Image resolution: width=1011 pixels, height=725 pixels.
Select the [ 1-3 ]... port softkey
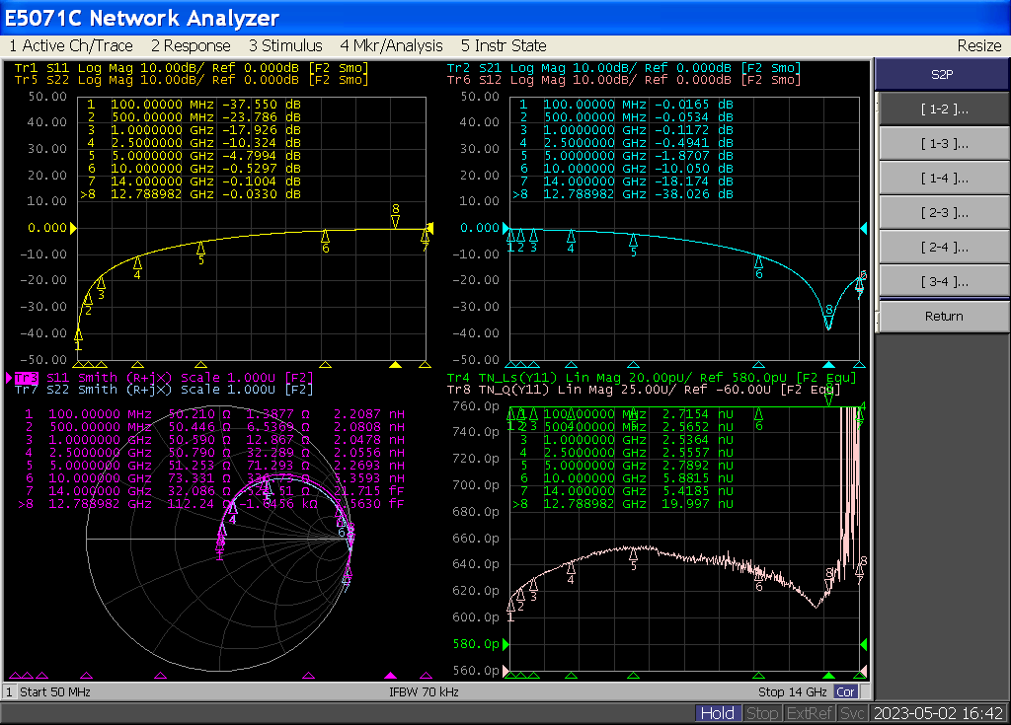(x=943, y=144)
